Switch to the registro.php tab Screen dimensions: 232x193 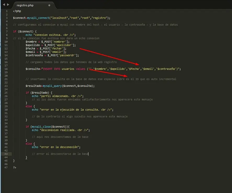pyautogui.click(x=25, y=5)
